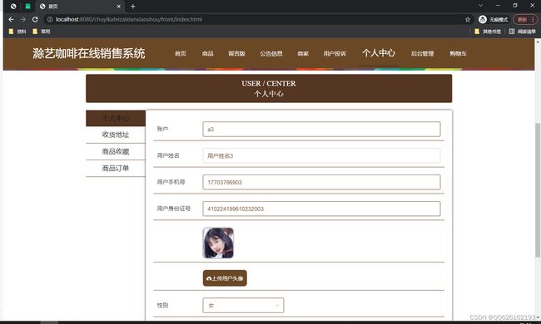The width and height of the screenshot is (541, 324).
Task: Open 商品订单 in the side menu
Action: click(116, 169)
